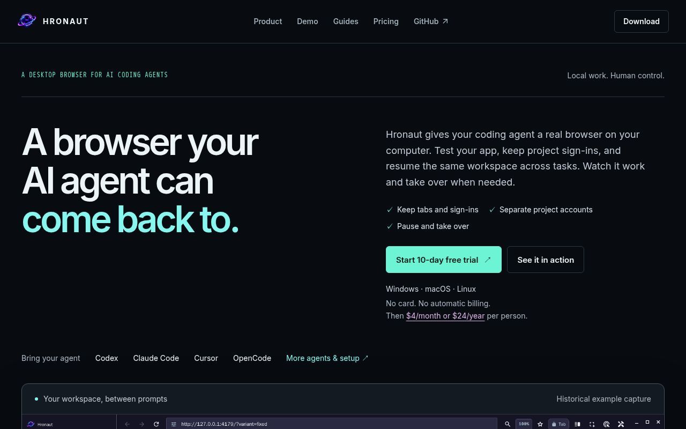Click the tools wrench icon
686x429 pixels.
[621, 424]
